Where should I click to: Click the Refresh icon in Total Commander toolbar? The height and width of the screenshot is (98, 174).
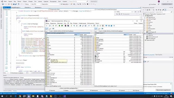pos(50,26)
